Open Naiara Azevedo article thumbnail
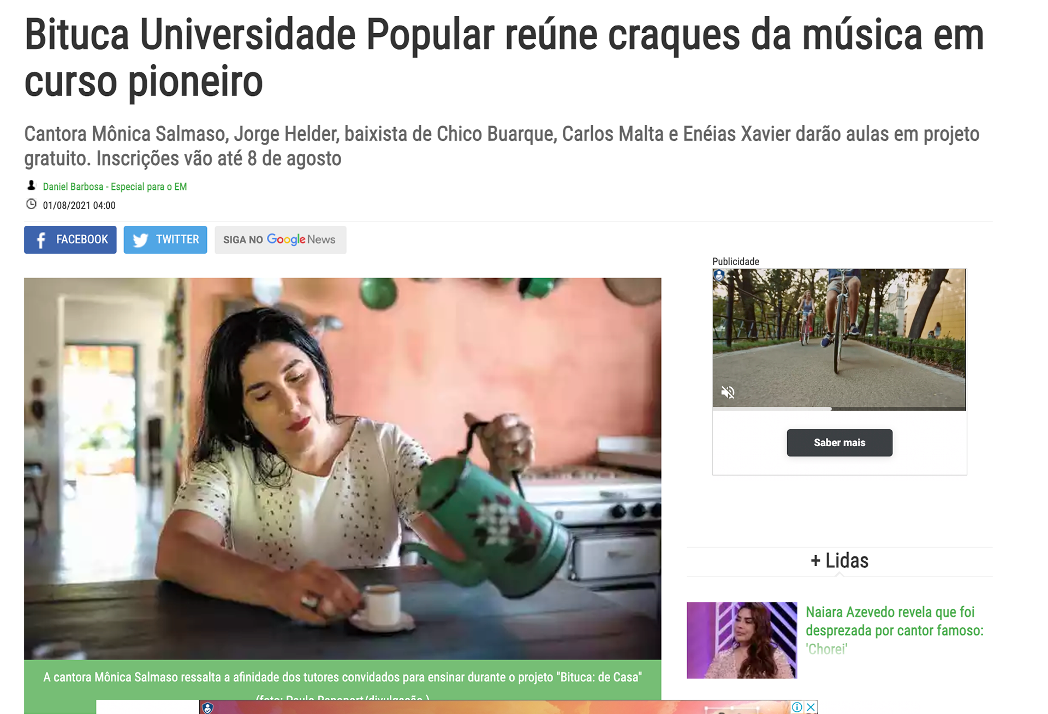1048x714 pixels. (x=742, y=640)
